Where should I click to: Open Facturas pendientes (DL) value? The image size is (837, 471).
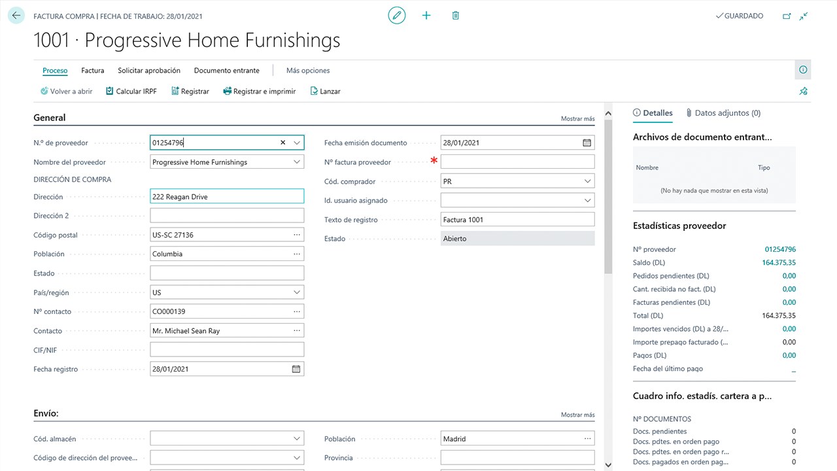[789, 302]
